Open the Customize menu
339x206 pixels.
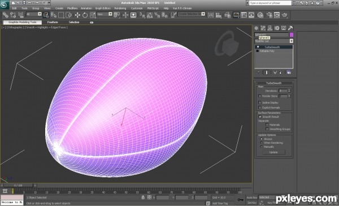pos(137,8)
